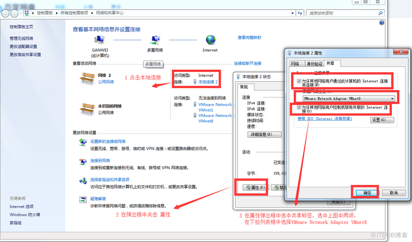Click the forward navigation arrow
The width and height of the screenshot is (412, 242).
[x=14, y=13]
